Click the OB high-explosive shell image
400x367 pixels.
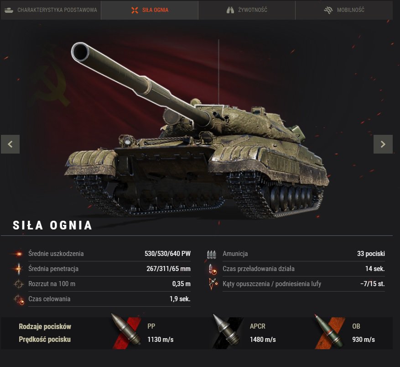pyautogui.click(x=329, y=331)
